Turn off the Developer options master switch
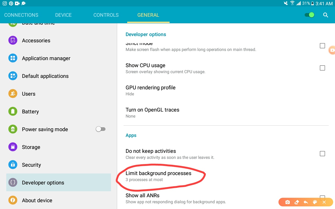The width and height of the screenshot is (335, 209). point(309,15)
